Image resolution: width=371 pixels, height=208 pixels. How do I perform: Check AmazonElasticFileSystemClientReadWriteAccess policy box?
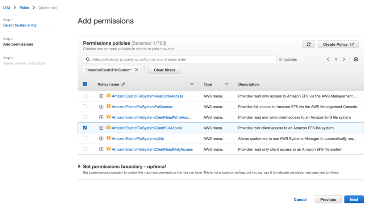(85, 117)
